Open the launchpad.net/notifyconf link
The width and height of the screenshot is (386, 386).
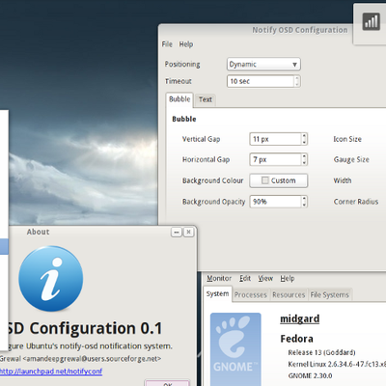pyautogui.click(x=51, y=372)
